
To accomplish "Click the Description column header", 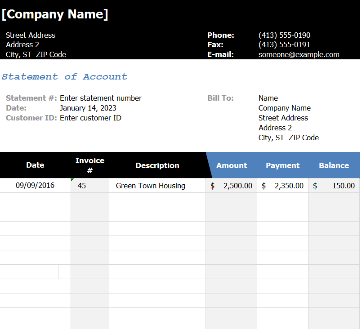I will (x=157, y=165).
